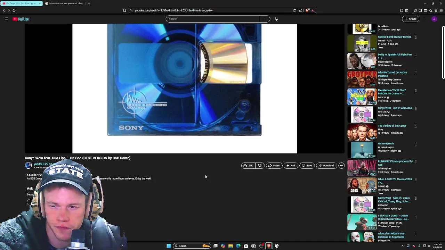Screen dimensions: 445x250
Task: Bookmark this page icon
Action: [x=124, y=10]
